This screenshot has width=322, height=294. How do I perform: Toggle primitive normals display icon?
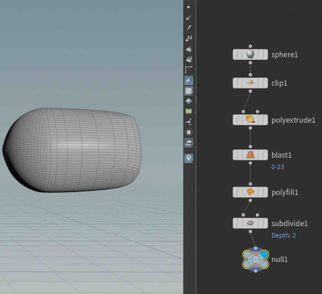tap(188, 49)
